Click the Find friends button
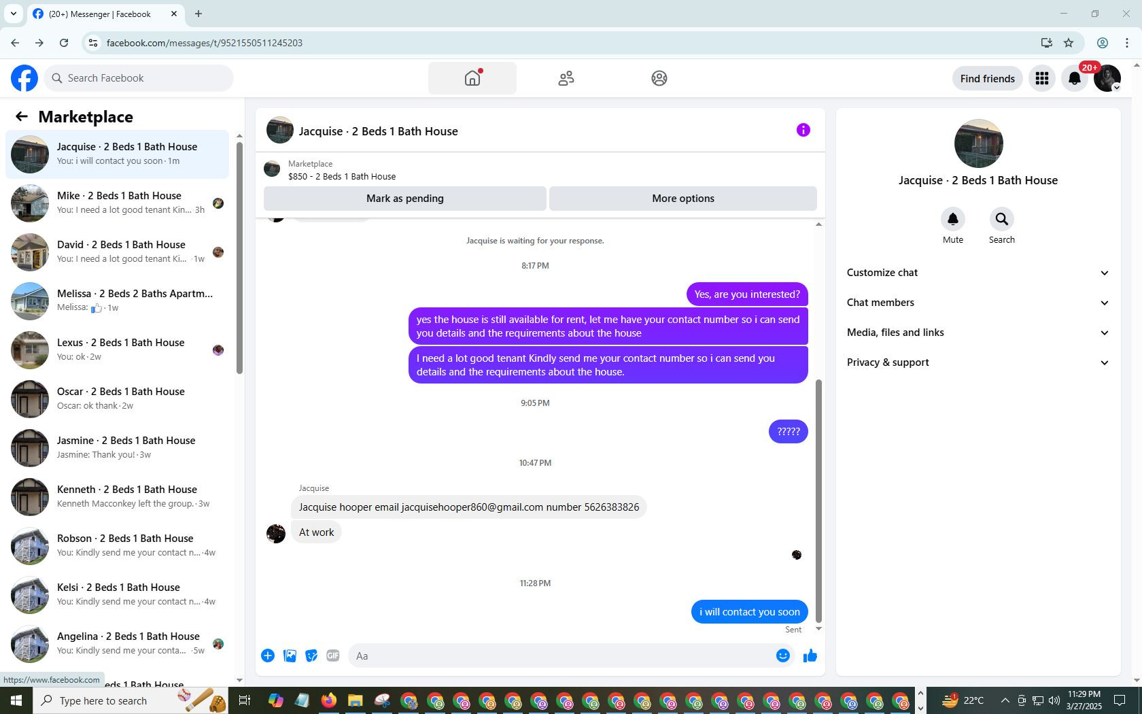1142x714 pixels. pos(988,78)
